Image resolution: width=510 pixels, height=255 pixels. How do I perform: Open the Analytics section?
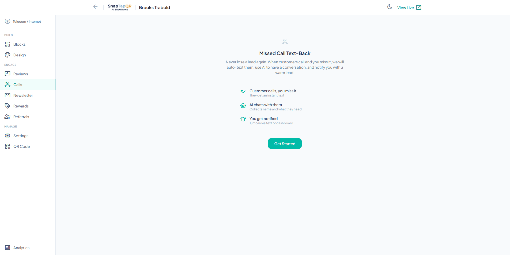coord(21,248)
